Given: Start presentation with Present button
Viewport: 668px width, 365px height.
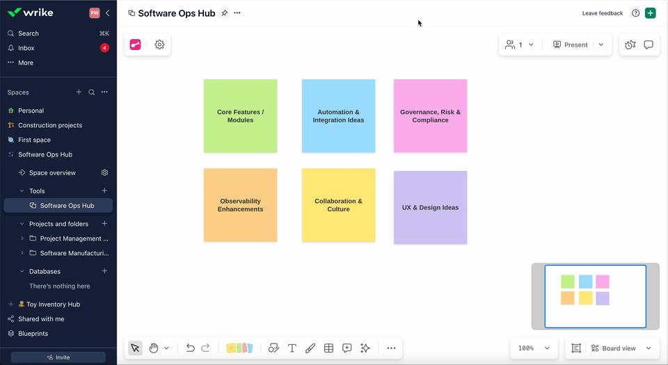Looking at the screenshot, I should coord(570,44).
